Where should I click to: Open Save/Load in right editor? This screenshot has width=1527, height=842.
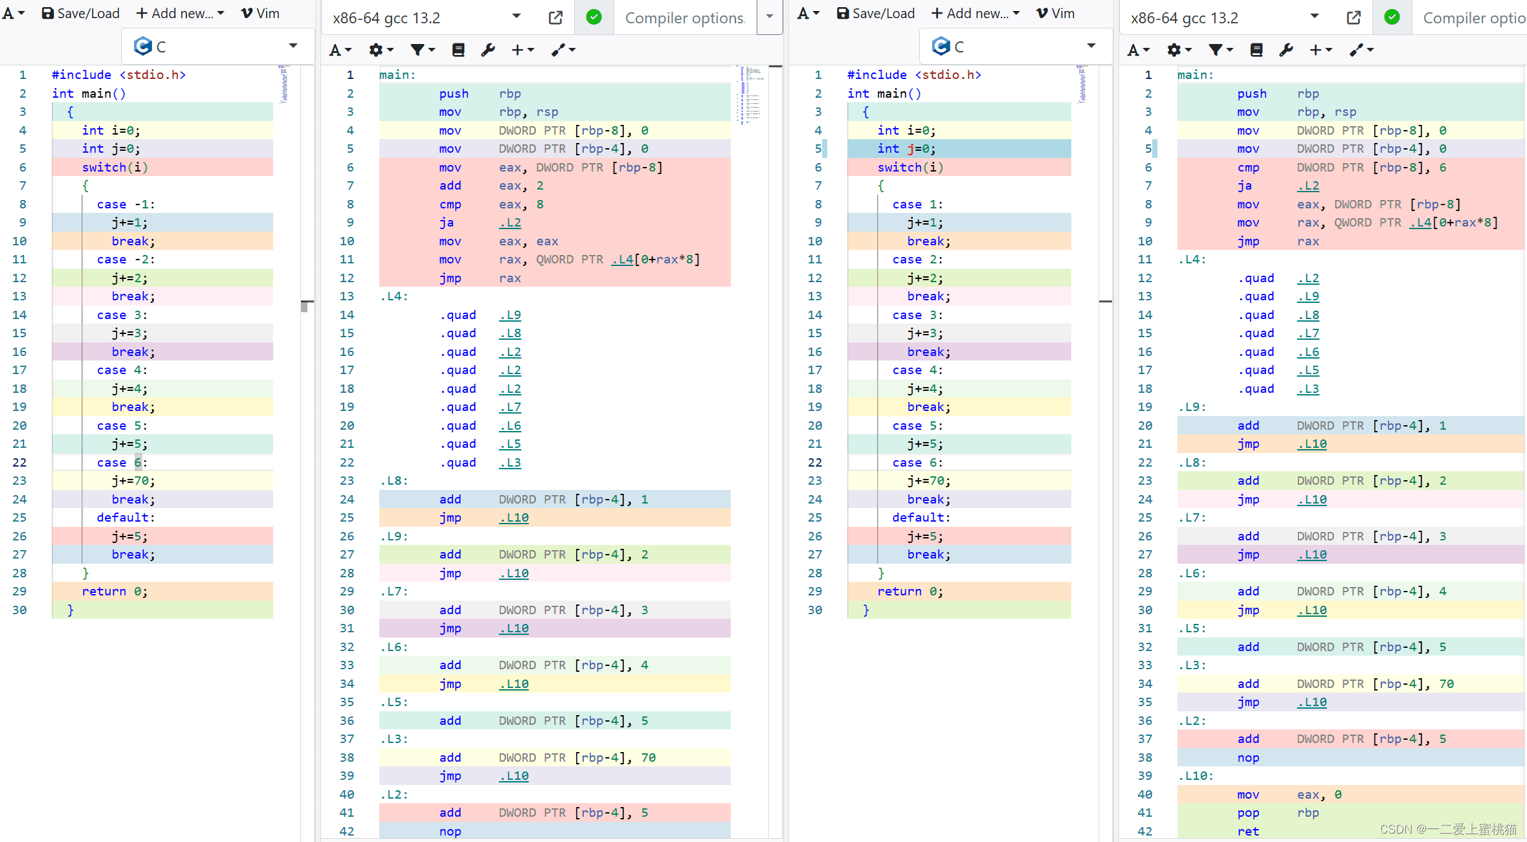pyautogui.click(x=876, y=13)
